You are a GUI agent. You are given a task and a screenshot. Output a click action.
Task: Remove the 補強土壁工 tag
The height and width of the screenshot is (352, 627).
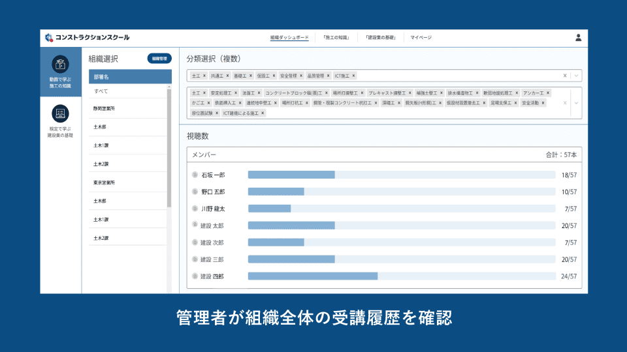[x=442, y=93]
